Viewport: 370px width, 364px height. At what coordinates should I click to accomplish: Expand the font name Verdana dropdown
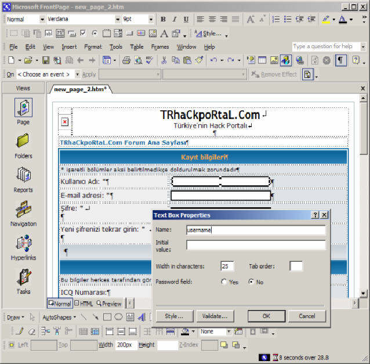pos(118,19)
